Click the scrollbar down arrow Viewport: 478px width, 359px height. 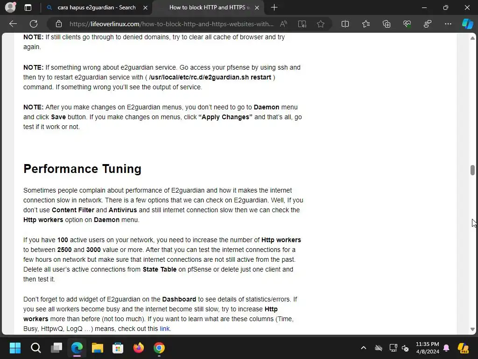[x=472, y=329]
